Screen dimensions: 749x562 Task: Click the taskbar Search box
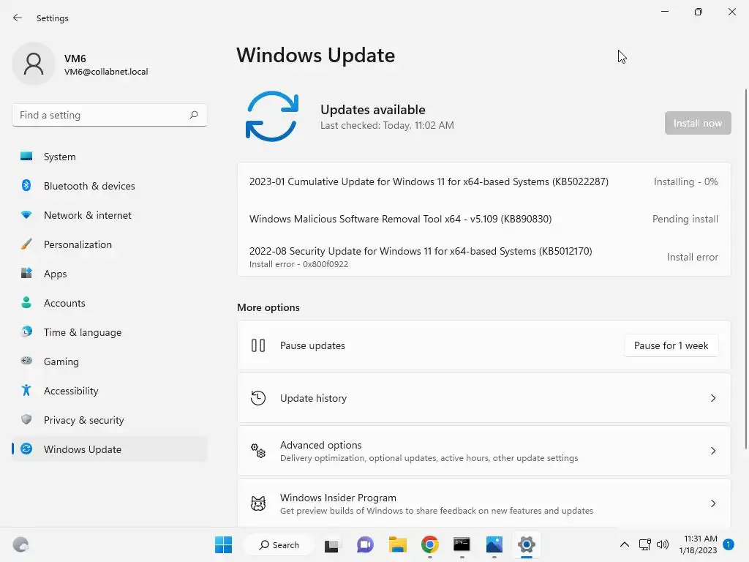tap(279, 544)
